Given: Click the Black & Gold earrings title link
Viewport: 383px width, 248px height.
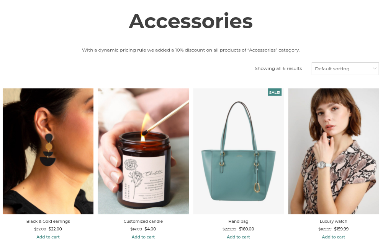Looking at the screenshot, I should [x=48, y=221].
